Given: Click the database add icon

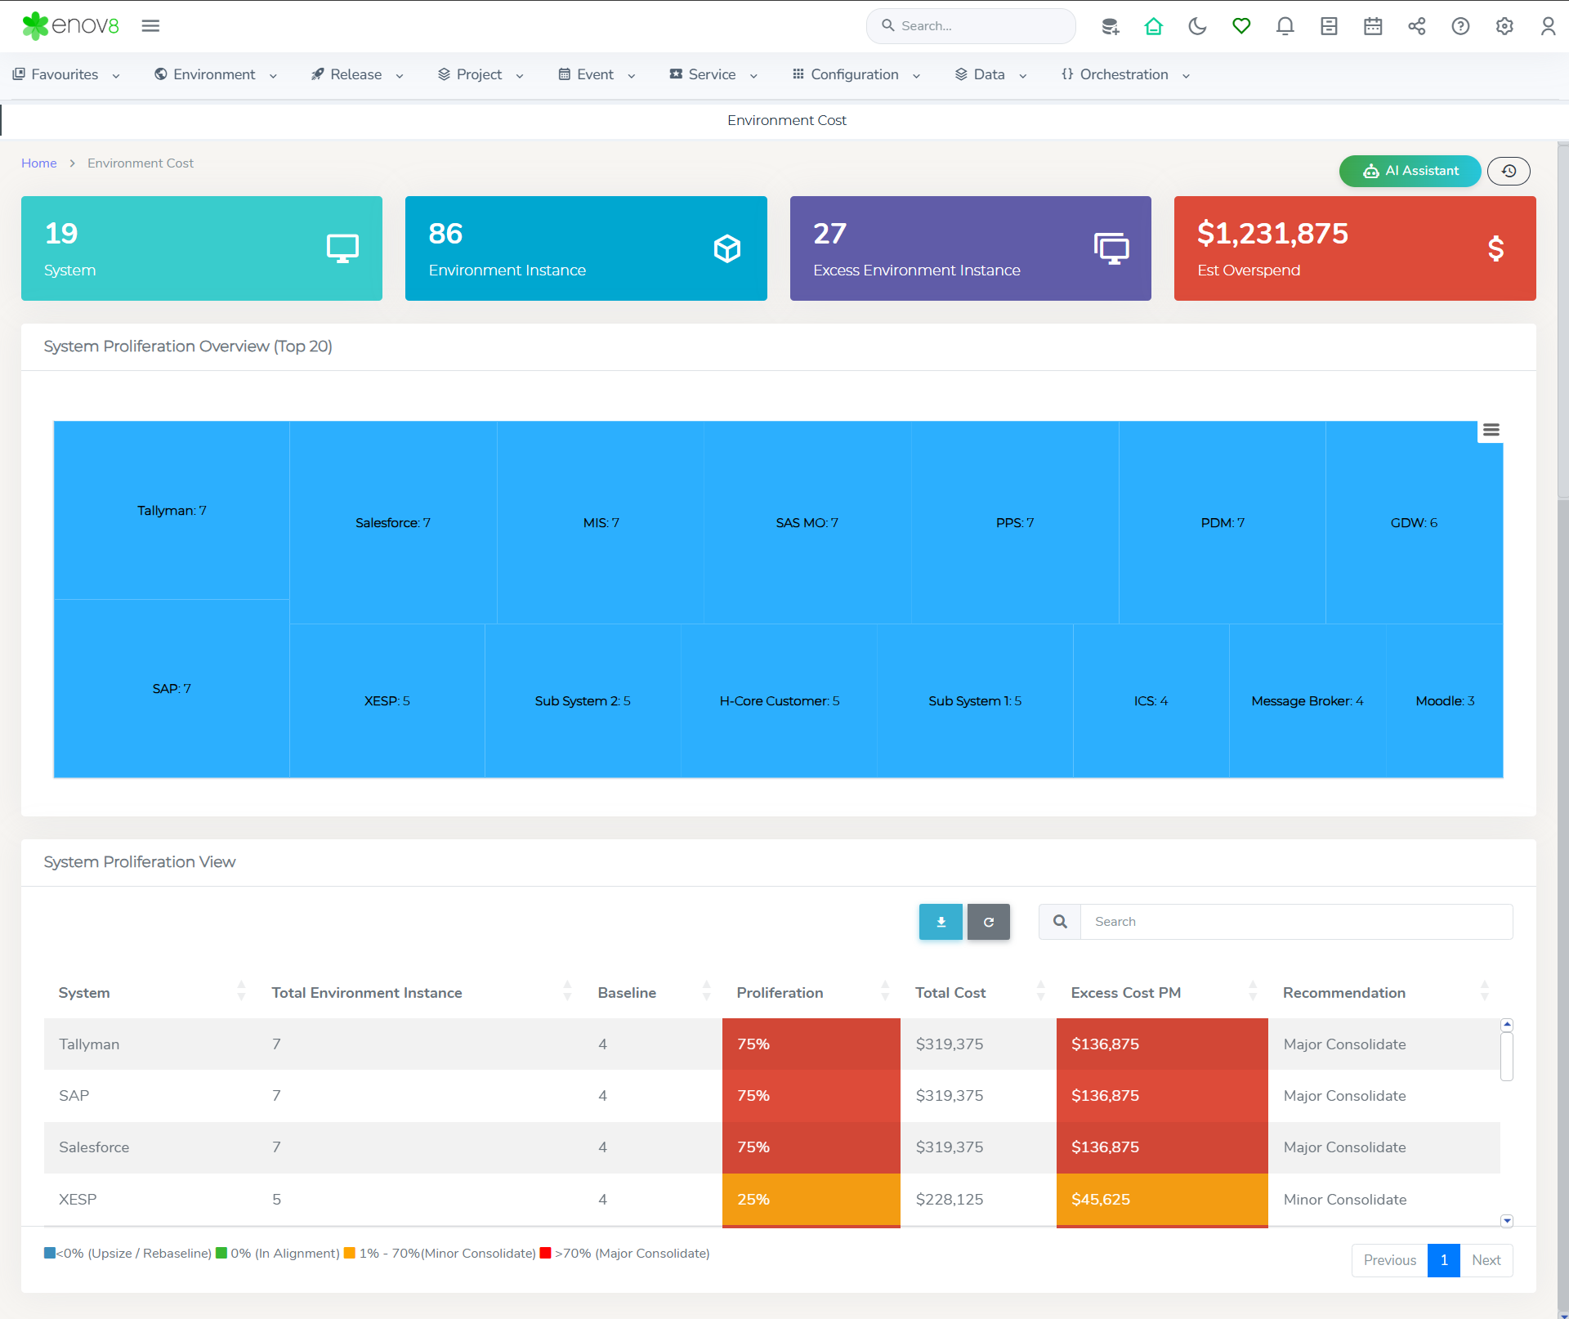Looking at the screenshot, I should coord(1110,26).
